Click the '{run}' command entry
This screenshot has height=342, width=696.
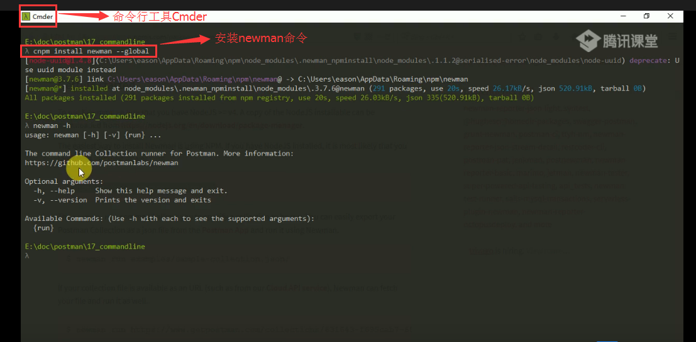43,228
